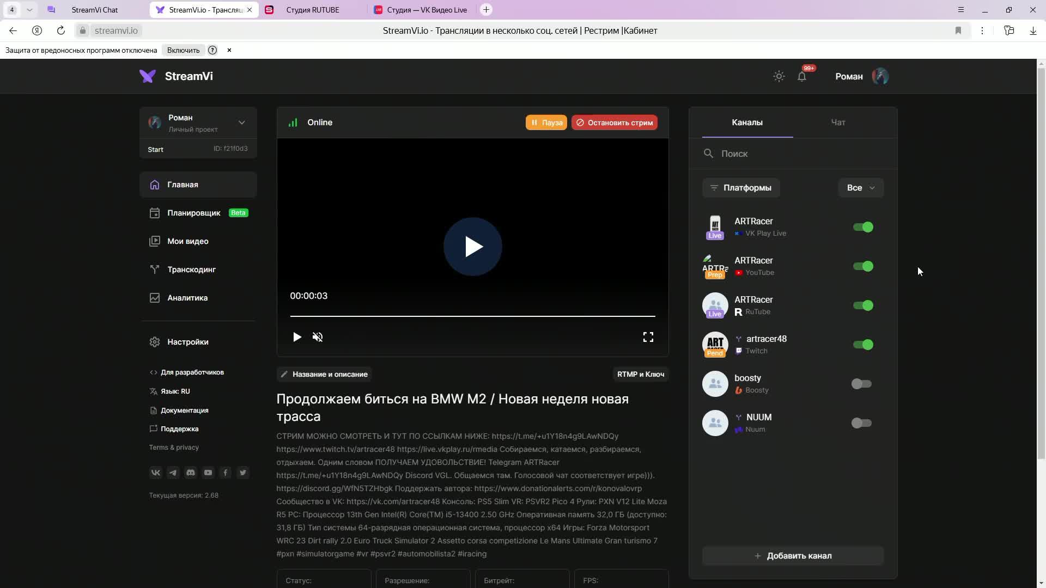Turn off the ARTRacer YouTube channel toggle

pyautogui.click(x=863, y=266)
